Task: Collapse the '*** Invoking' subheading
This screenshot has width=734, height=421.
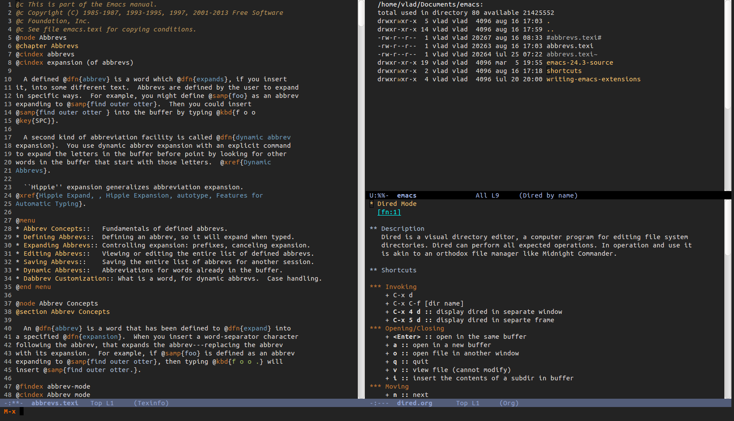Action: pos(393,287)
